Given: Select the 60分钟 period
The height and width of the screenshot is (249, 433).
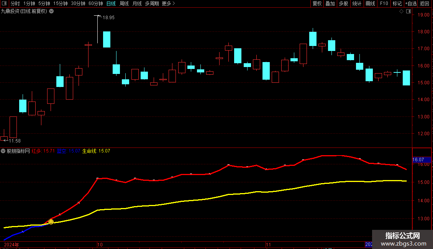Looking at the screenshot, I should click(x=95, y=3).
